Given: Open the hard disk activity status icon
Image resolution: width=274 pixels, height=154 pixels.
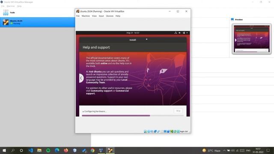Looking at the screenshot, I should click(x=145, y=131).
